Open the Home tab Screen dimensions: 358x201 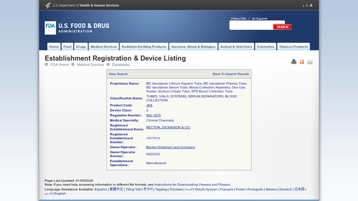click(x=54, y=46)
